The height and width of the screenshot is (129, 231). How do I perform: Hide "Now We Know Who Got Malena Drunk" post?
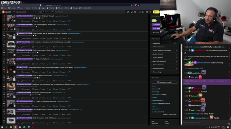tap(55, 115)
